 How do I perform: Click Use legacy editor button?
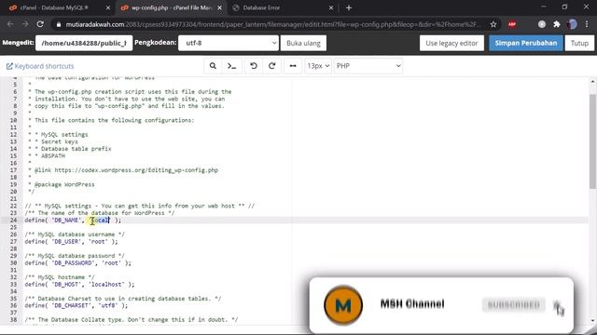[x=451, y=43]
